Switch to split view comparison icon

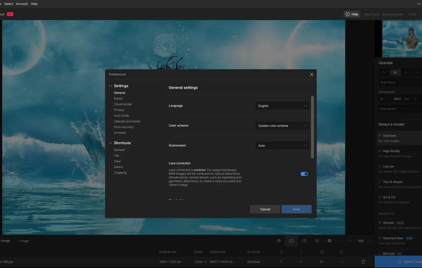[304, 241]
